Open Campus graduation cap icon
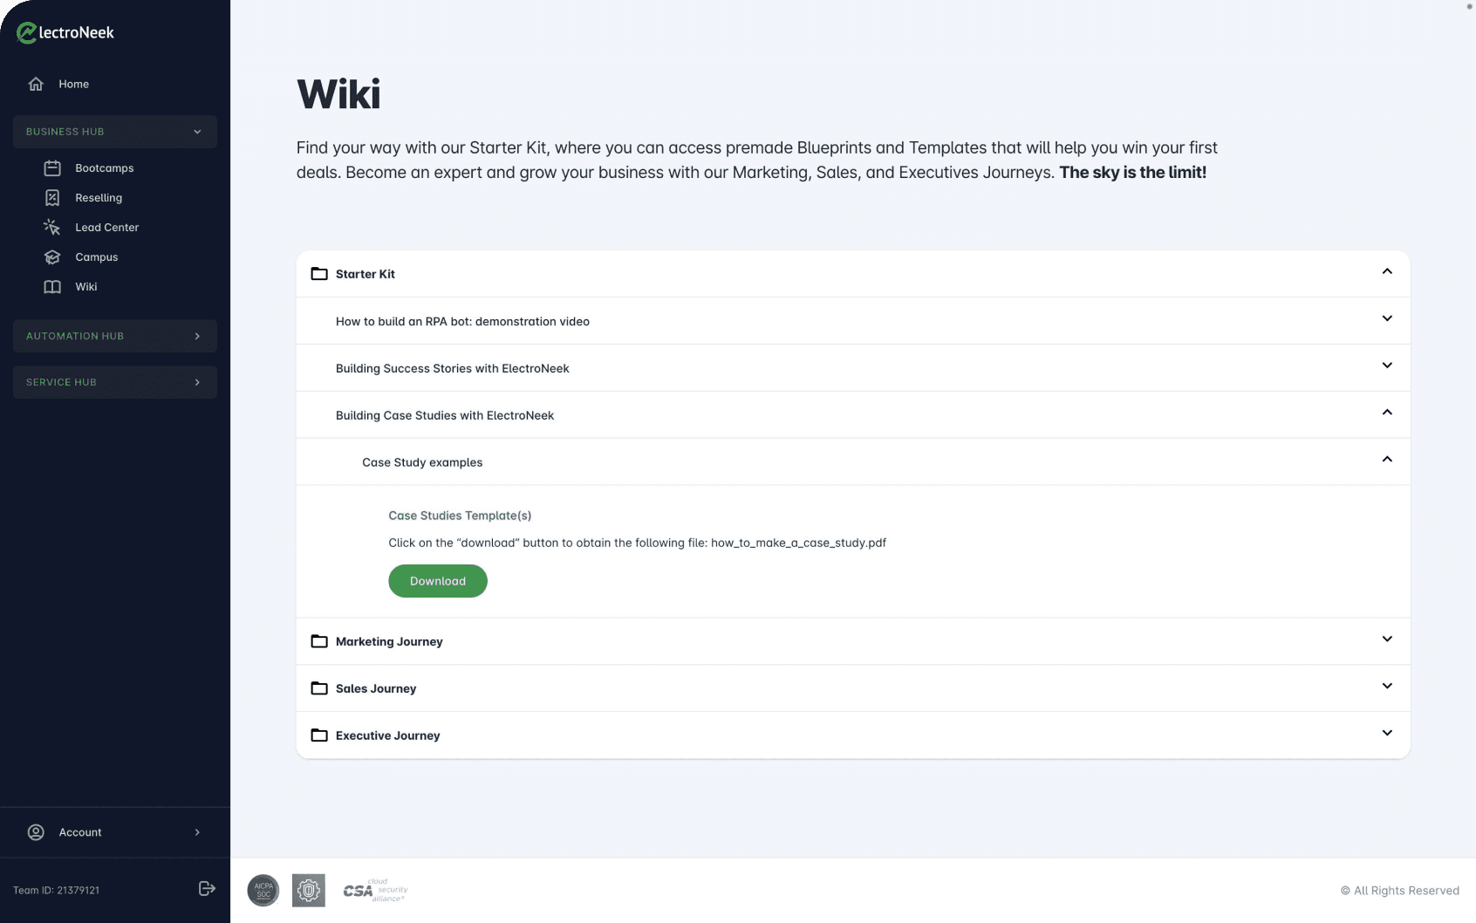This screenshot has height=923, width=1476. 52,256
